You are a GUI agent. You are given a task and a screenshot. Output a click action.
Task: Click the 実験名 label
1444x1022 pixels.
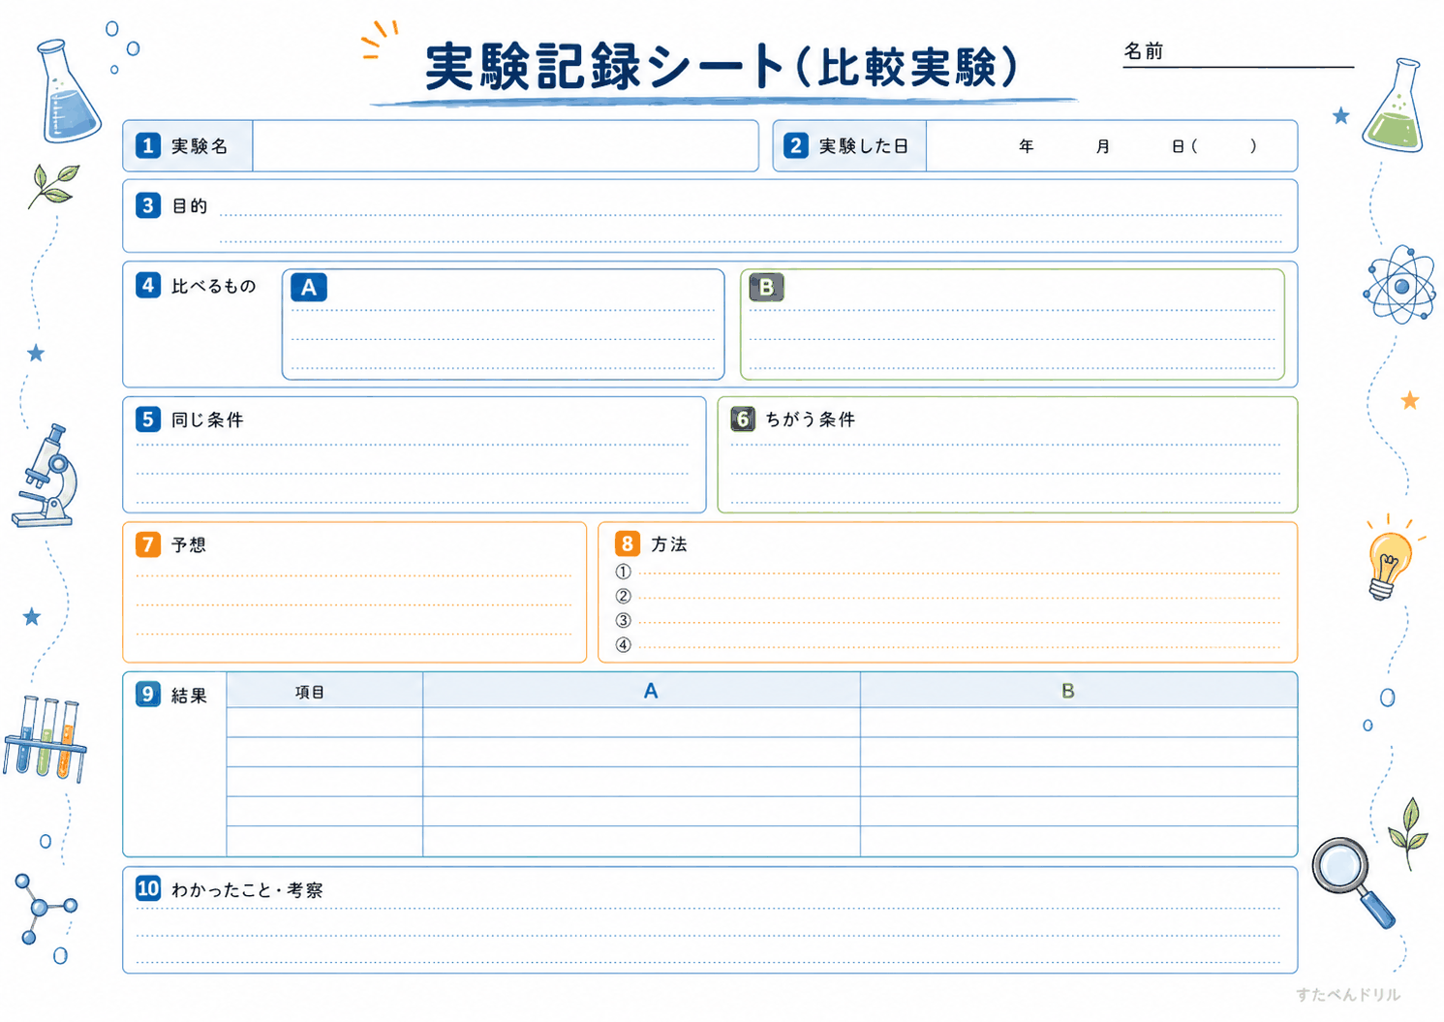pos(200,146)
